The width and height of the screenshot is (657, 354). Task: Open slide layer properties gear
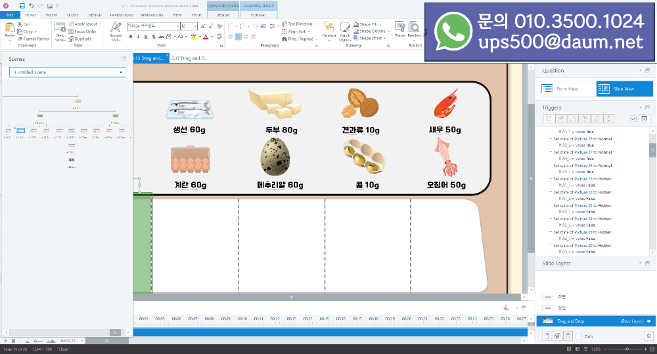[x=648, y=336]
